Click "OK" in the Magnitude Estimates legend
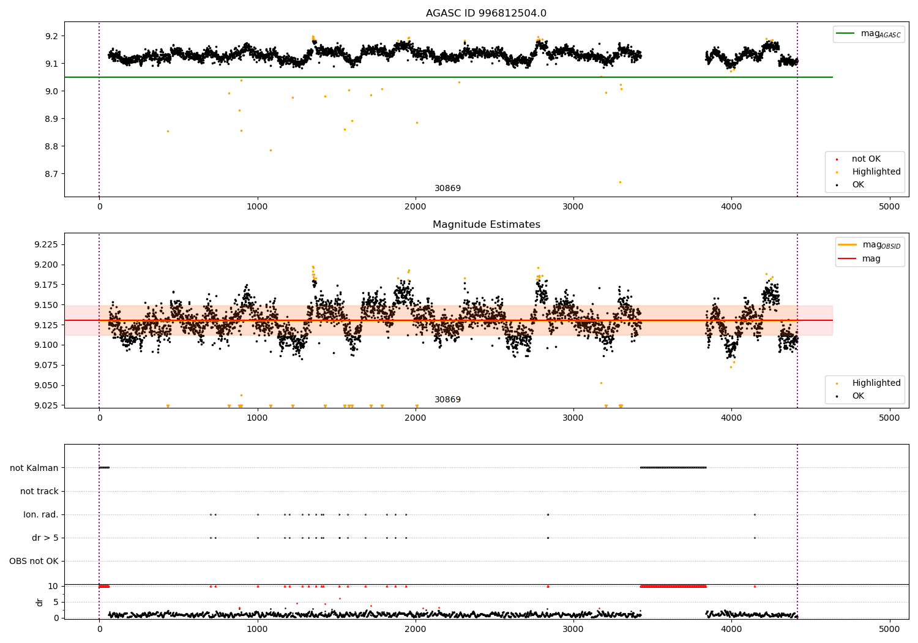 [858, 396]
